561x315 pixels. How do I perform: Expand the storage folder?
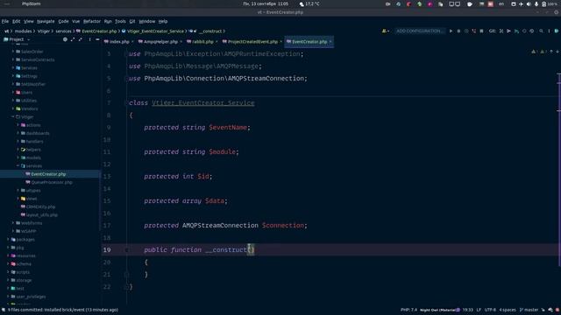[x=8, y=280]
